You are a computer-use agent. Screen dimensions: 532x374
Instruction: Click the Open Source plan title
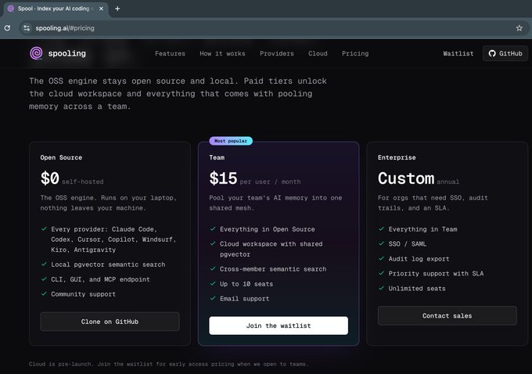[61, 157]
